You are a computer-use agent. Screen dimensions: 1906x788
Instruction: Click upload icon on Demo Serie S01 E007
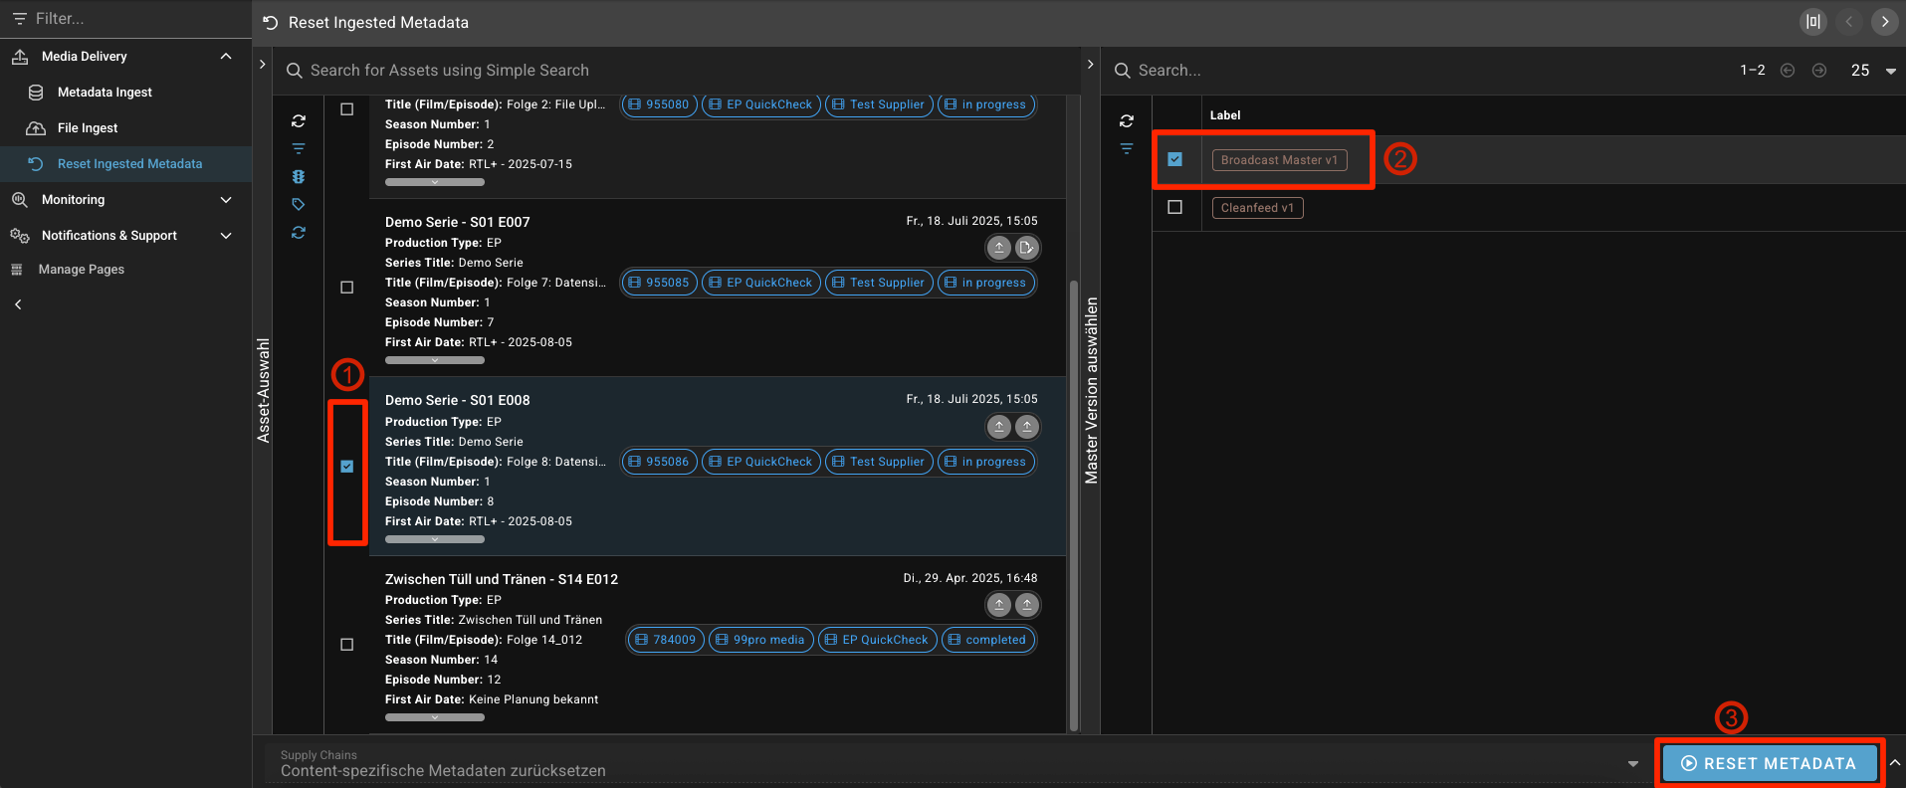pos(999,248)
